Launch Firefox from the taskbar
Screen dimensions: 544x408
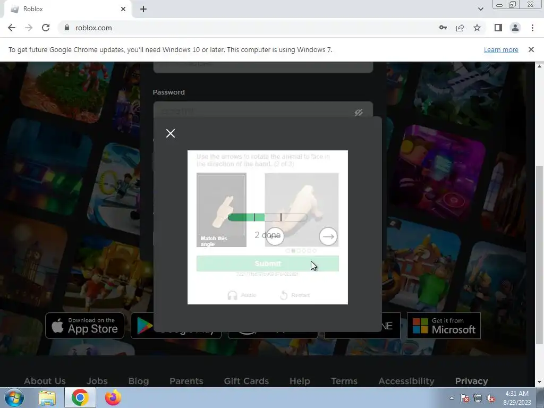coord(113,397)
